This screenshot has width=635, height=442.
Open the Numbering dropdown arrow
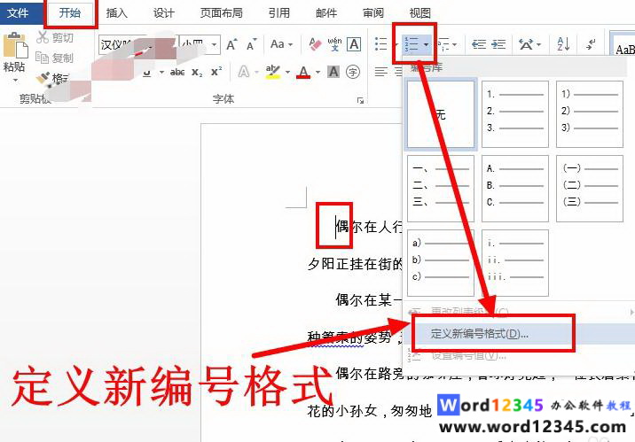tap(427, 44)
